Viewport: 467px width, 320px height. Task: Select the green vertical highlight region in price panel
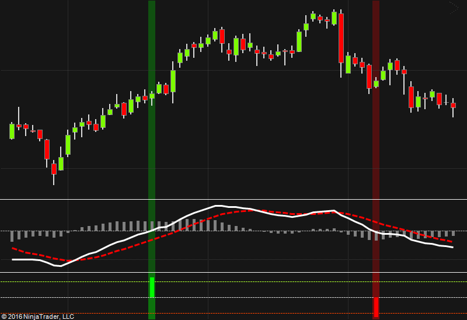click(152, 100)
